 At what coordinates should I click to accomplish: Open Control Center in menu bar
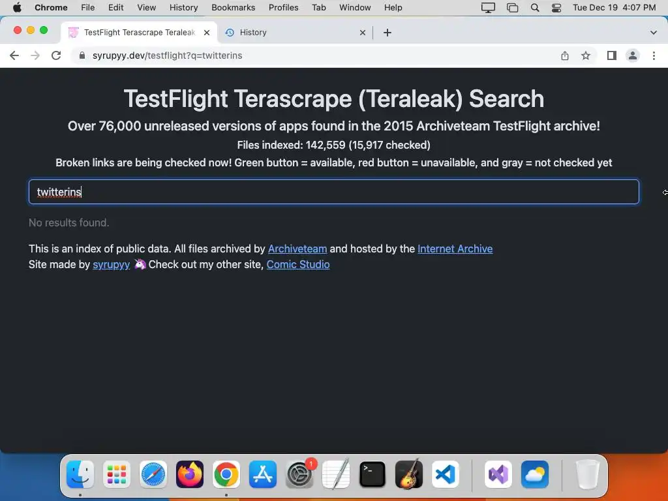[556, 8]
